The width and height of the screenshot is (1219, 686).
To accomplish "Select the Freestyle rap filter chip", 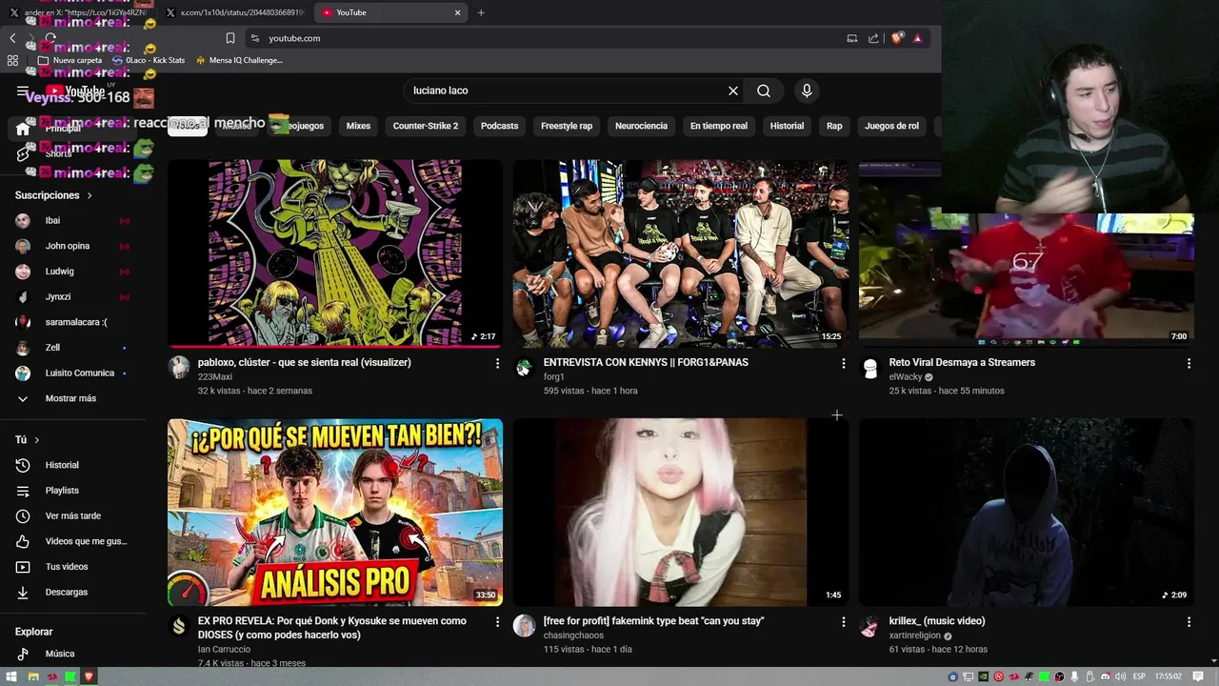I will point(567,126).
